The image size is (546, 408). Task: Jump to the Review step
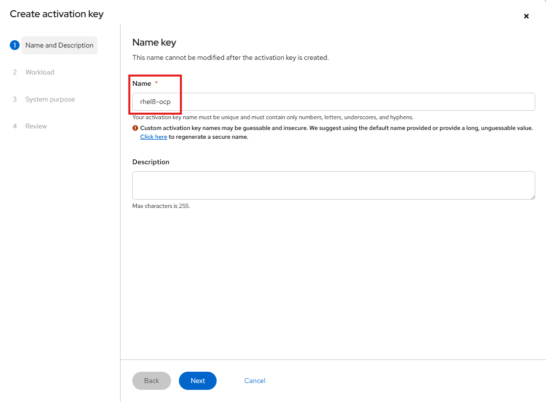point(36,126)
